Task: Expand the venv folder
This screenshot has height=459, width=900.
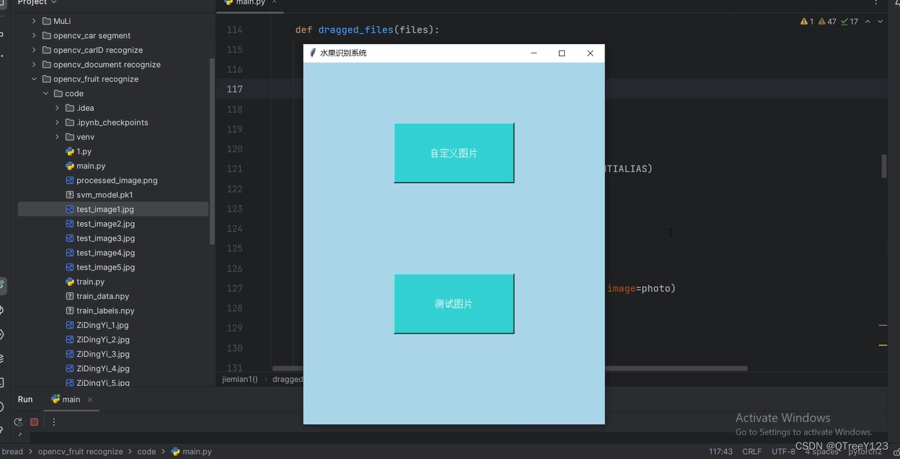Action: [57, 136]
